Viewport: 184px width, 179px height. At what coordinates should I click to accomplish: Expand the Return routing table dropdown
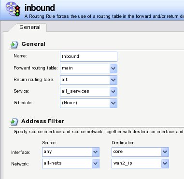(88, 80)
